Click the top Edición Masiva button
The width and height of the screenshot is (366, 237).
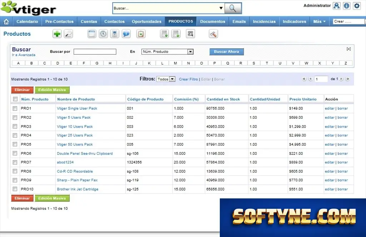(x=52, y=90)
